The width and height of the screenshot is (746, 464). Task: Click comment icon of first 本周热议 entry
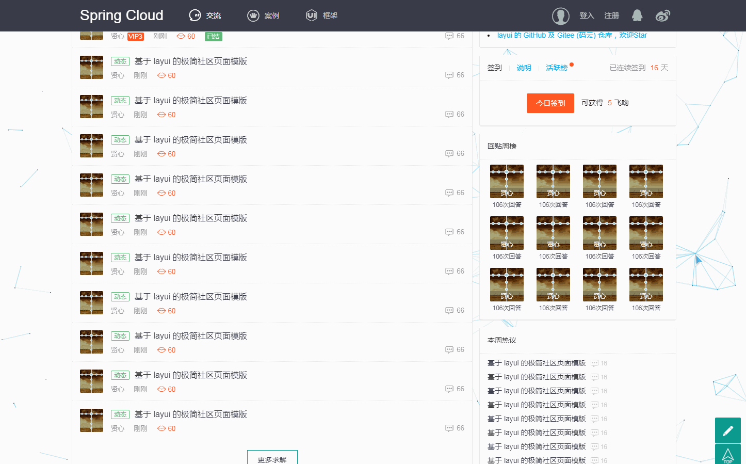point(594,363)
